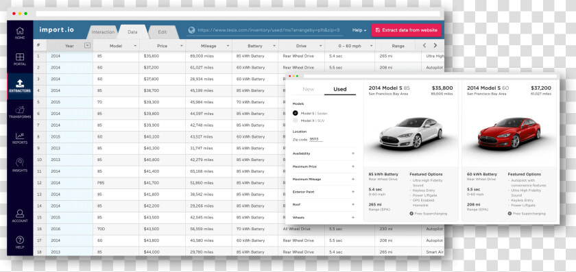This screenshot has width=576, height=272.
Task: Click the P85 model cell in row 12
Action: coord(116,183)
